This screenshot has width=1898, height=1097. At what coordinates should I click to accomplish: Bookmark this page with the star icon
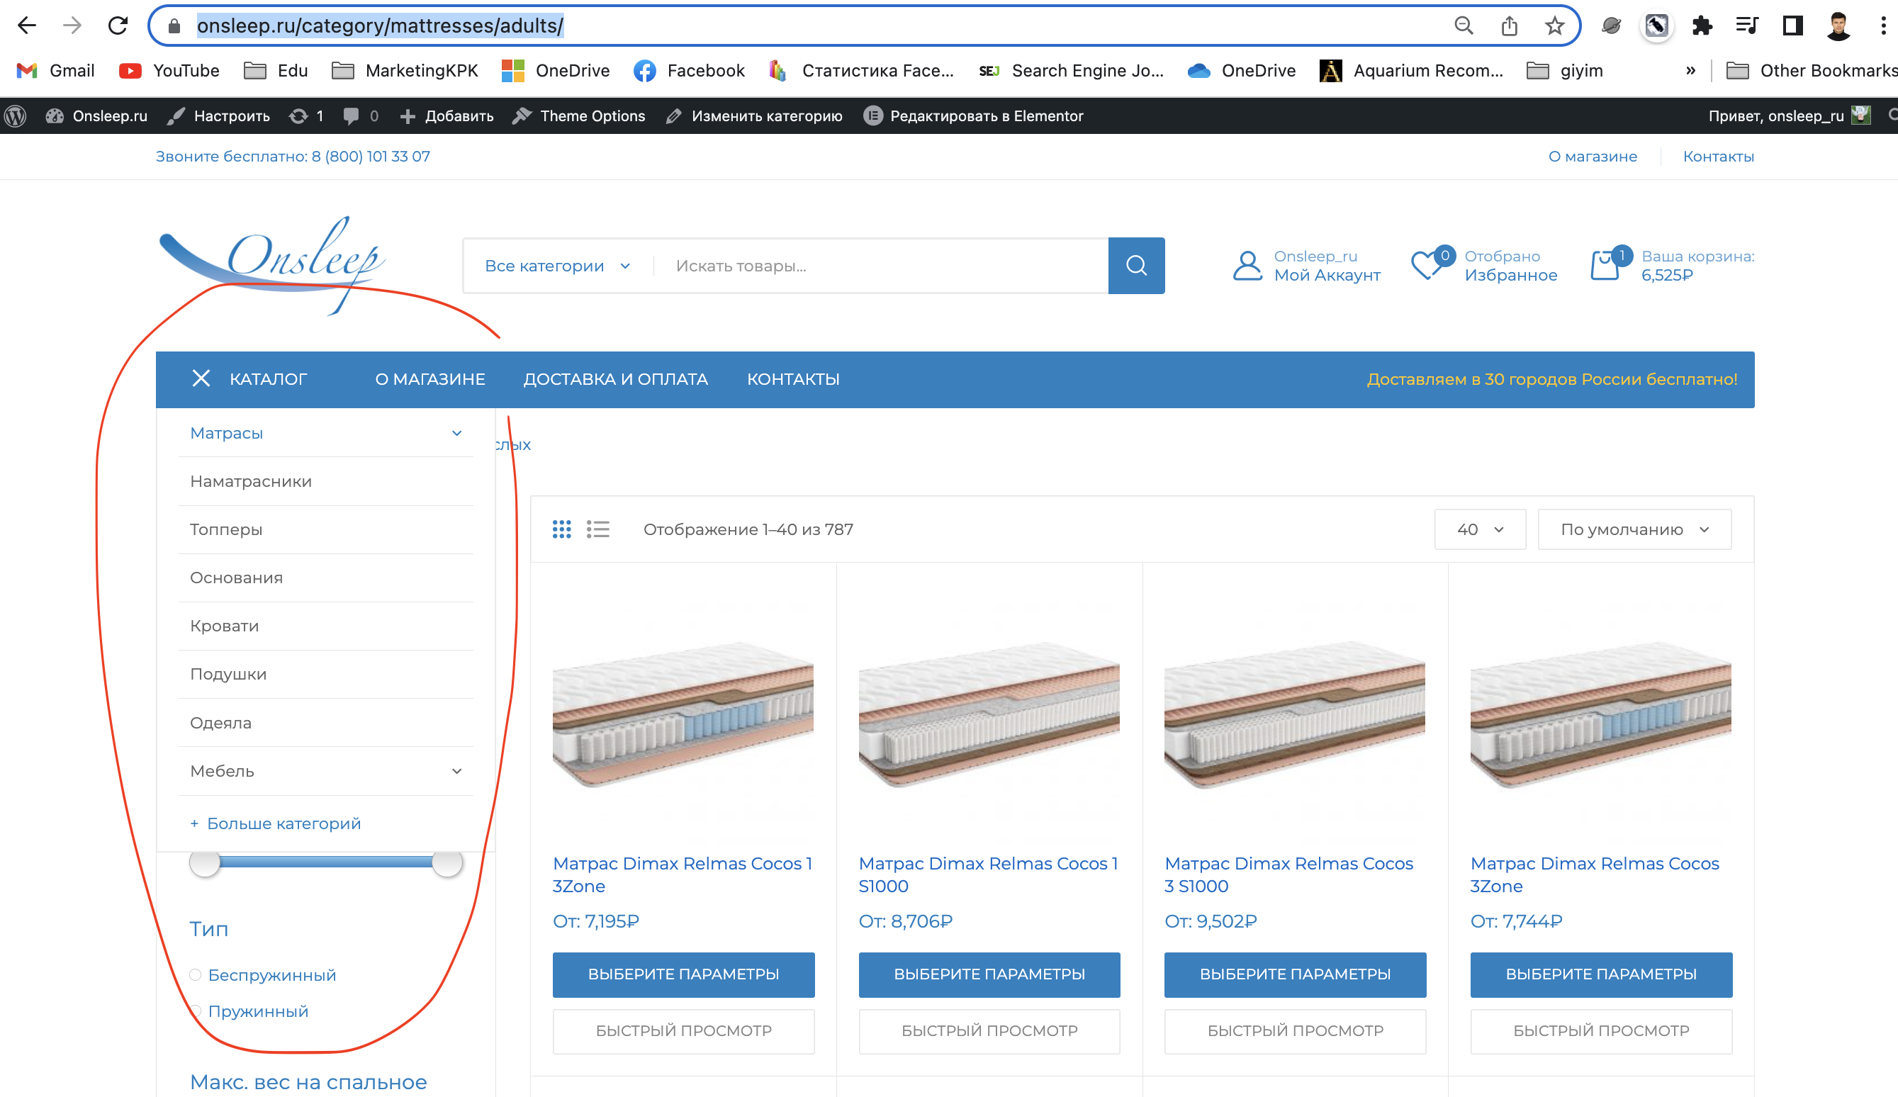[1554, 26]
